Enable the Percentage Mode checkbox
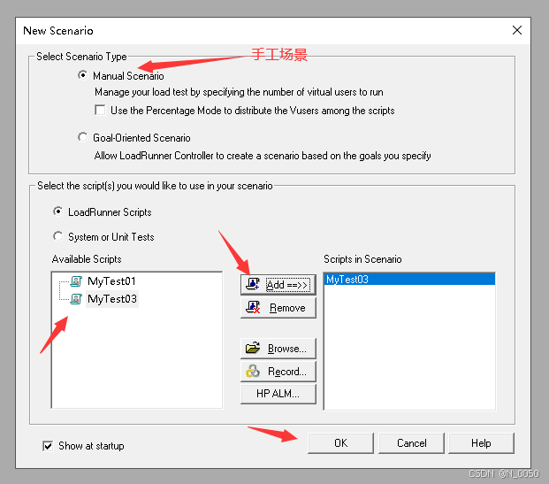The height and width of the screenshot is (484, 549). point(100,110)
